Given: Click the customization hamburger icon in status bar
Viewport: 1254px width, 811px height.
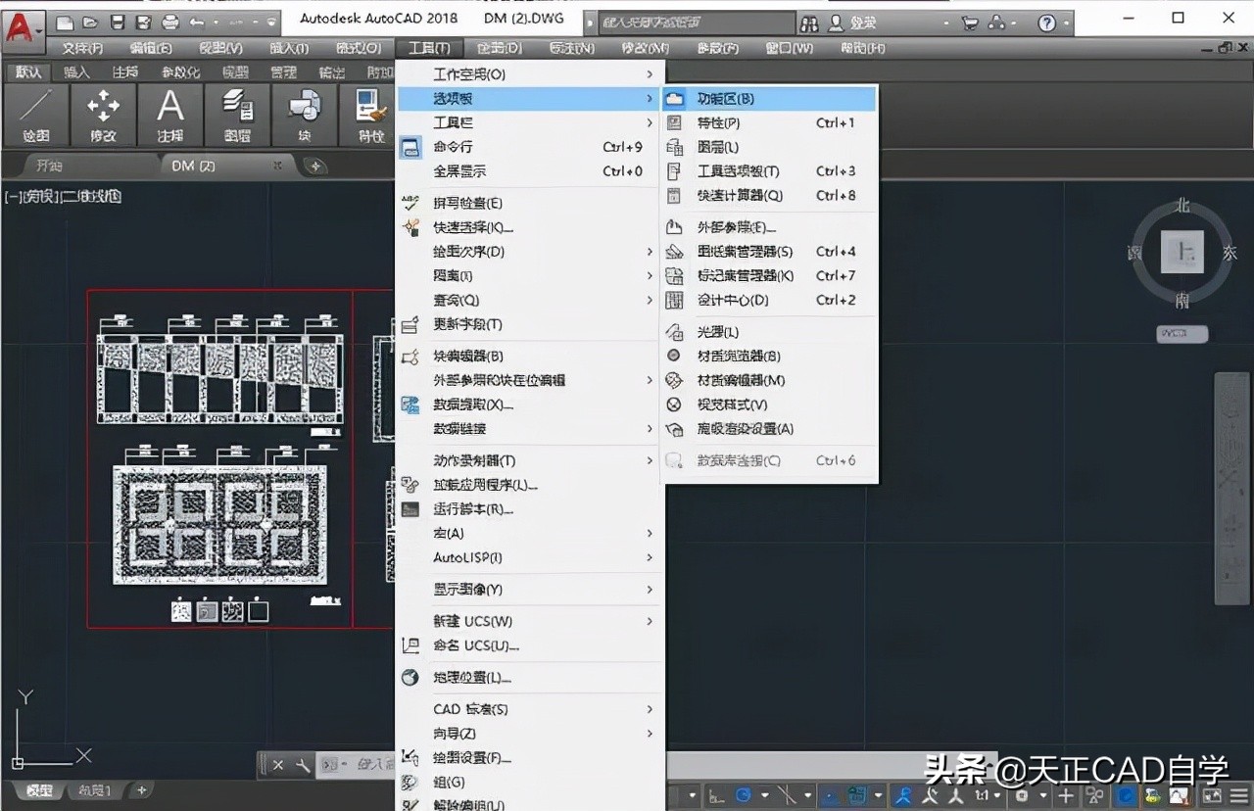Looking at the screenshot, I should pyautogui.click(x=1236, y=795).
